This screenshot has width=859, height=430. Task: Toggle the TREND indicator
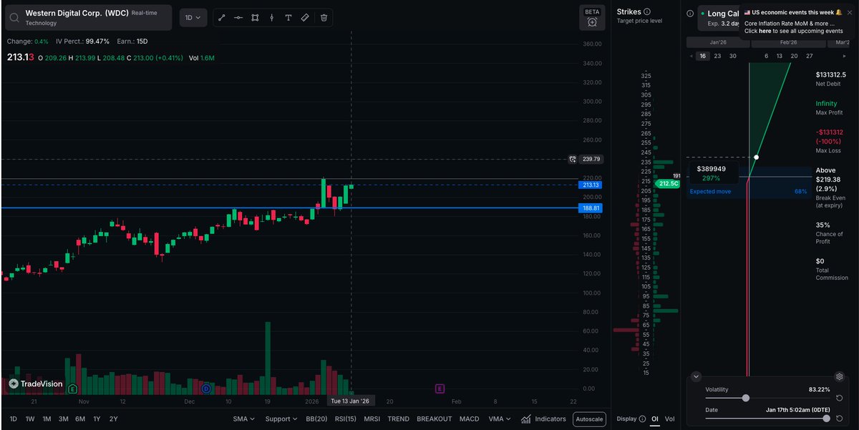tap(399, 419)
